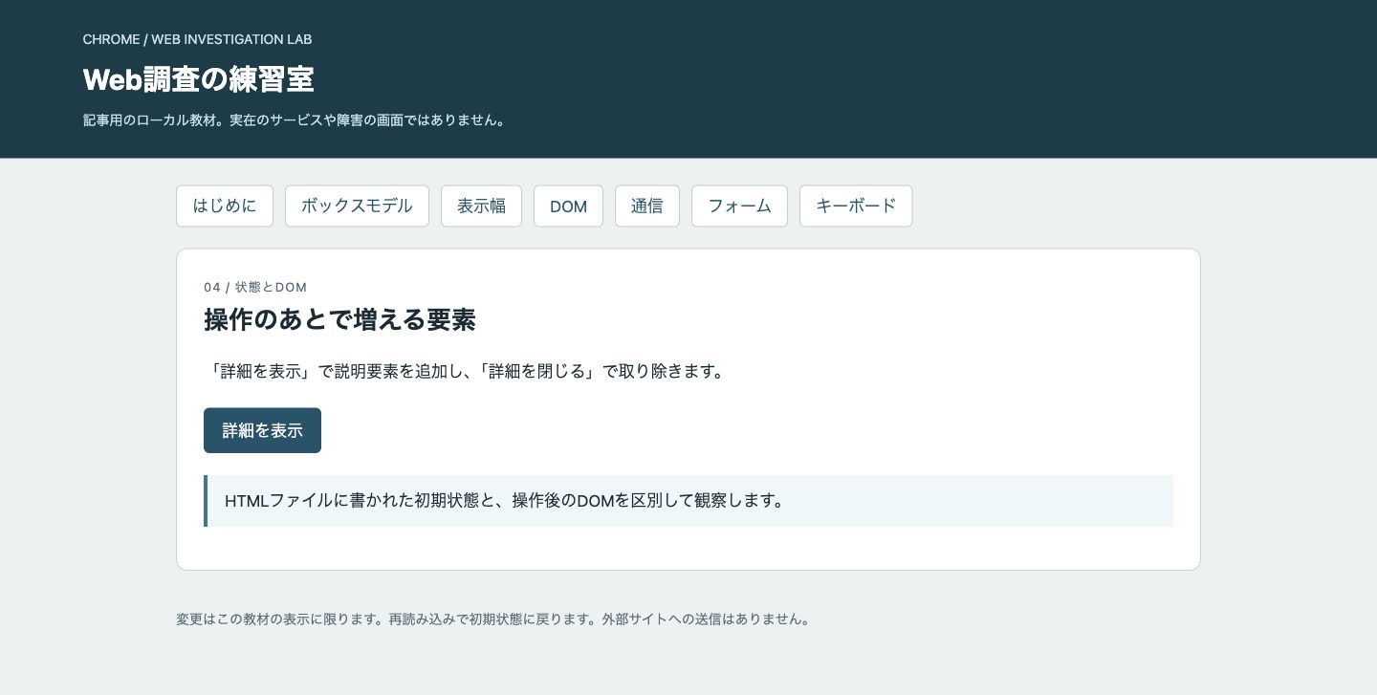
Task: Click the instruction sentence about 詳細を閉じる
Action: coord(467,371)
